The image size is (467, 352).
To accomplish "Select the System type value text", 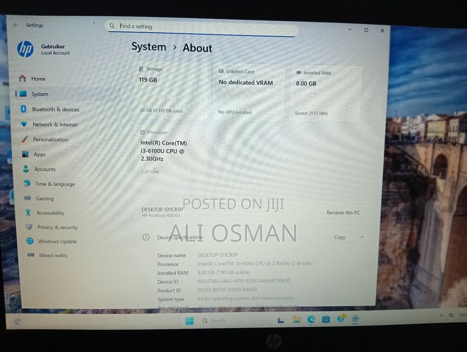I will tap(246, 298).
